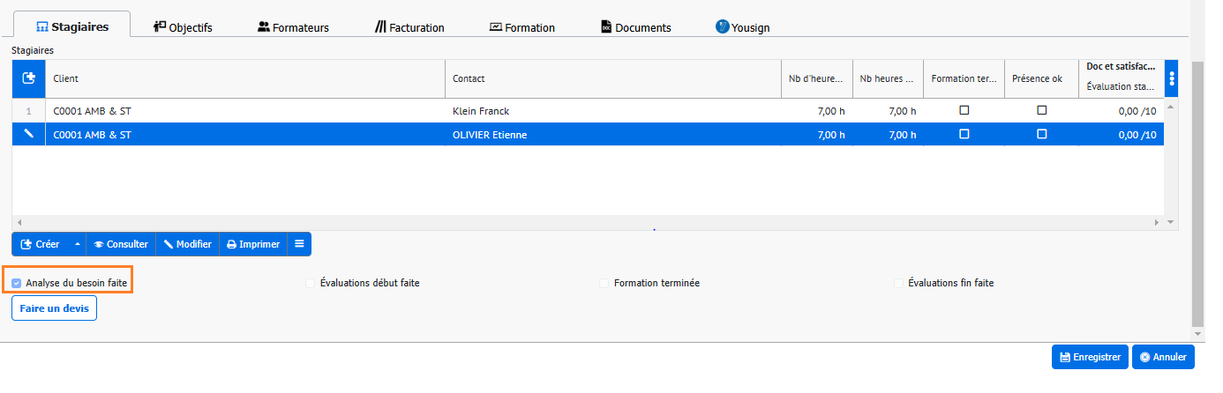Click the Créer button to add a trainee
Viewport: 1223px width, 393px height.
tap(41, 244)
